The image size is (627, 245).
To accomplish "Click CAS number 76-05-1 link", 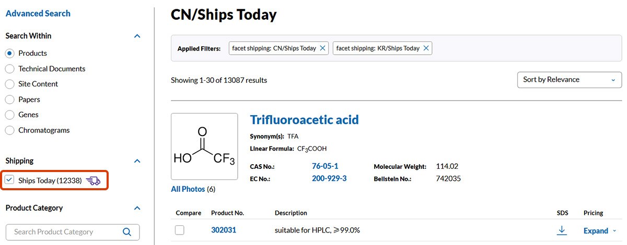I will pyautogui.click(x=325, y=166).
